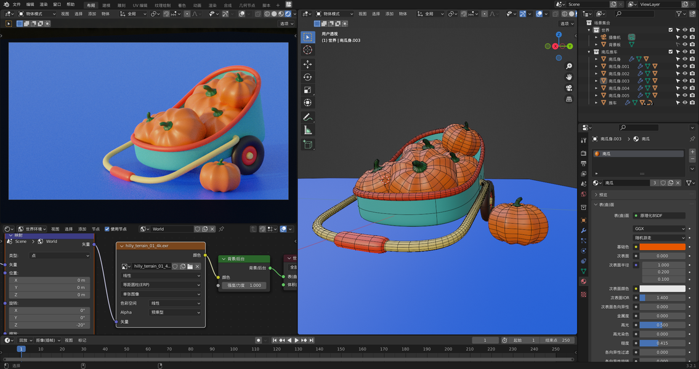699x369 pixels.
Task: Add a material slot with plus button
Action: (692, 153)
